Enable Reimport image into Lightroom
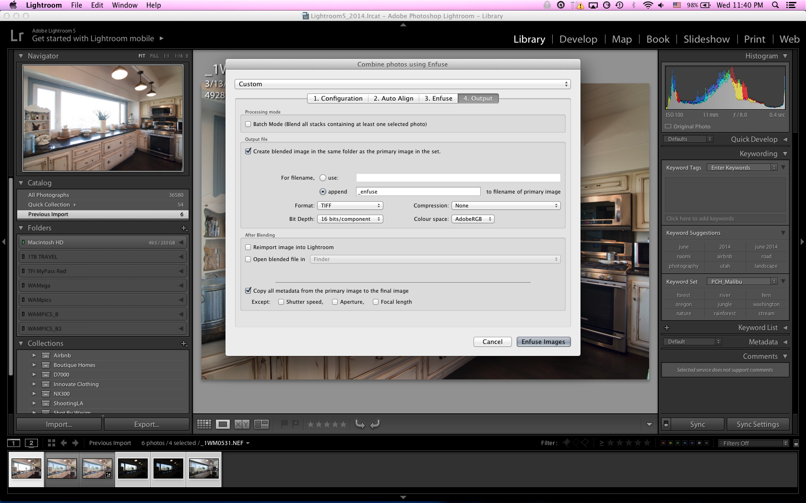 coord(248,247)
